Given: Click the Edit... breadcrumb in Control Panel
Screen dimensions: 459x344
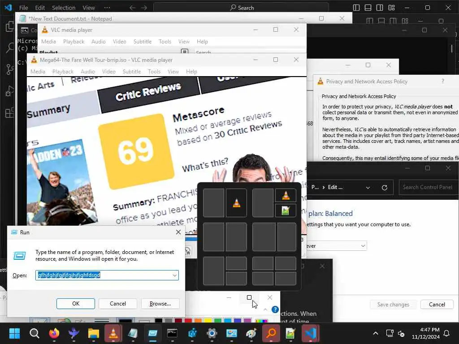Looking at the screenshot, I should [335, 187].
